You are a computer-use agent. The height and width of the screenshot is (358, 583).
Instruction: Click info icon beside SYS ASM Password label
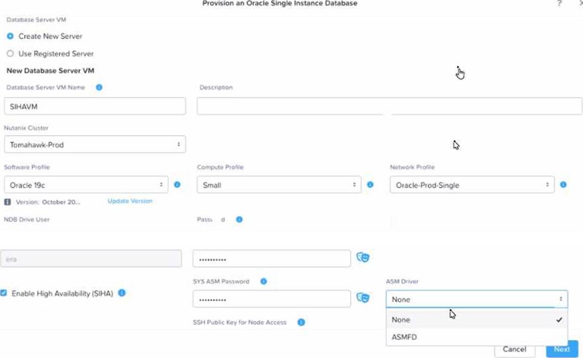pyautogui.click(x=263, y=281)
